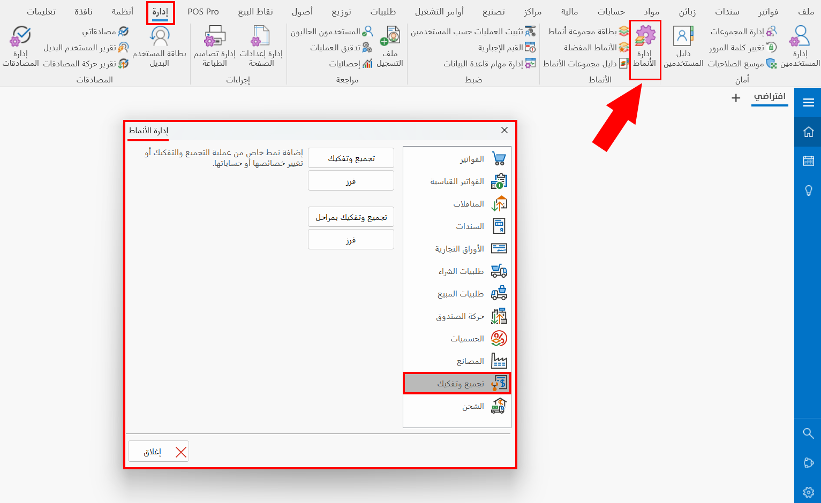Open the سندات menu tab

727,12
